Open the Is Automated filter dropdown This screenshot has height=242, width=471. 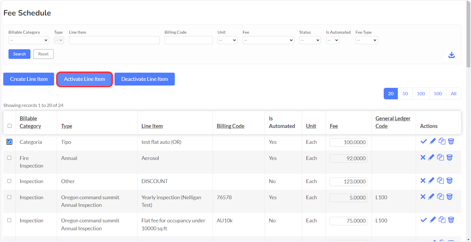point(333,40)
